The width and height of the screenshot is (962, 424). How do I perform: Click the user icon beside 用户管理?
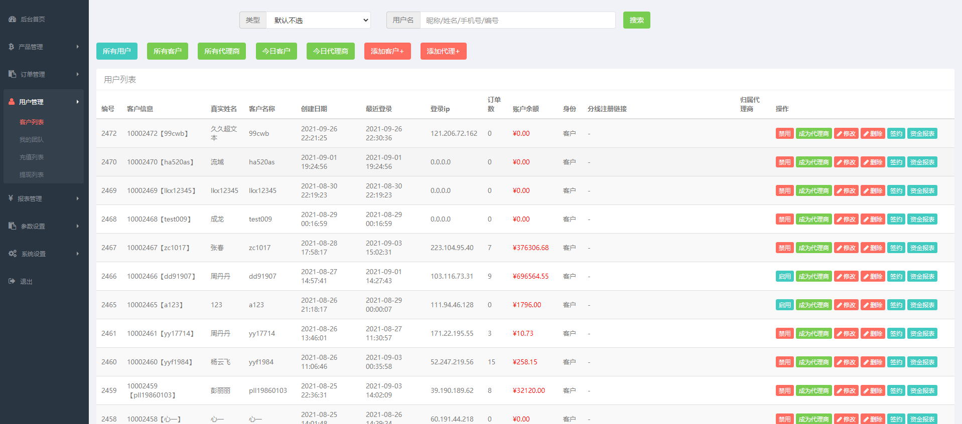click(x=12, y=102)
